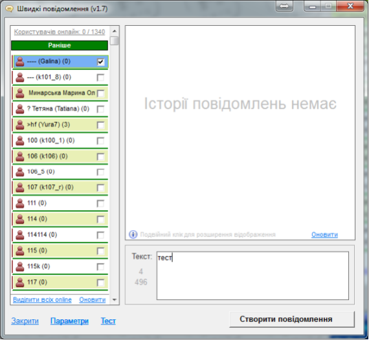This screenshot has width=369, height=340.
Task: Click the user list scrollbar thumb
Action: pos(115,41)
